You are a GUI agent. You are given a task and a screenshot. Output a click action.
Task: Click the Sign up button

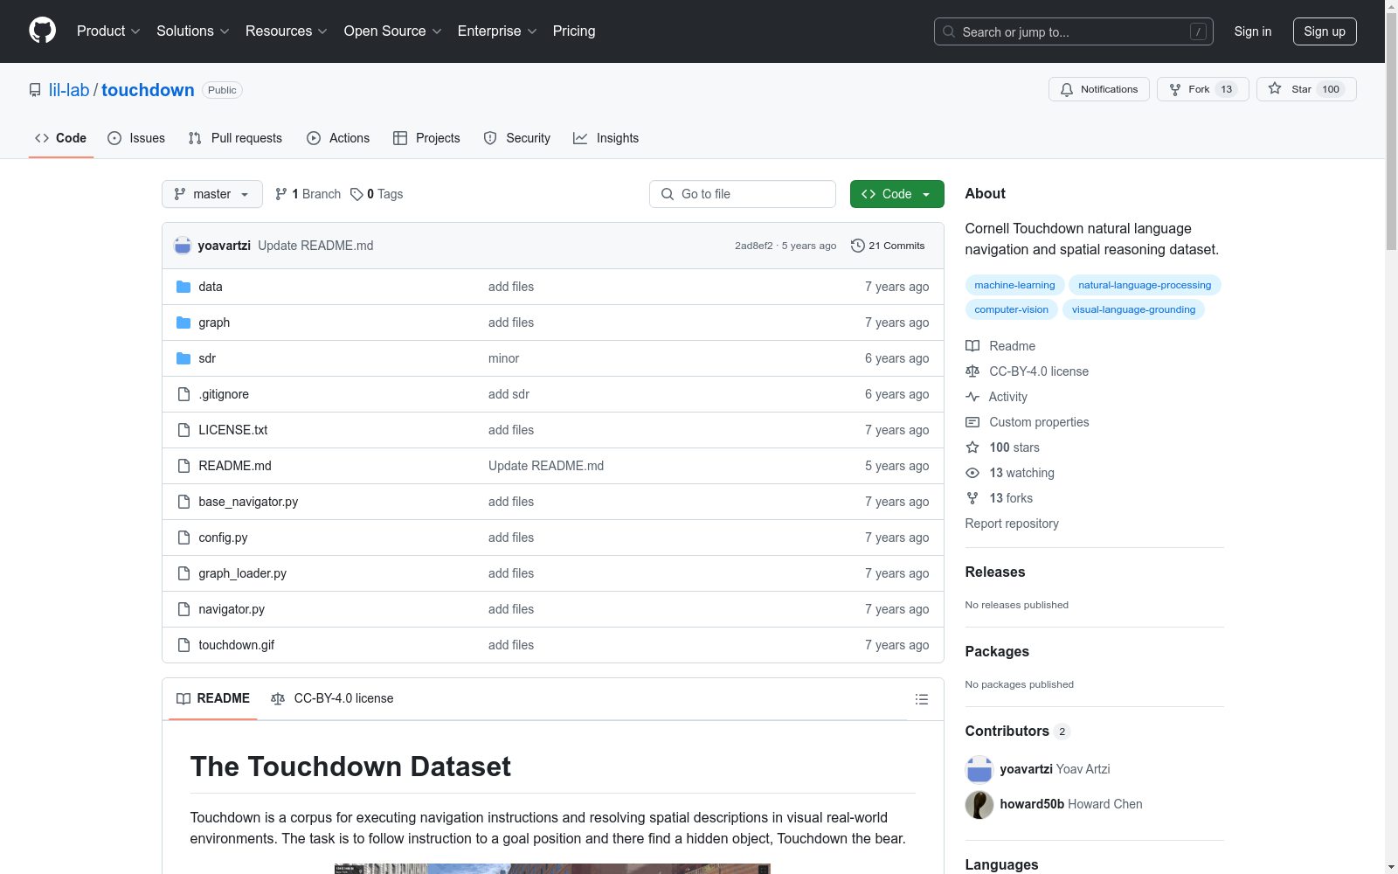pos(1325,31)
